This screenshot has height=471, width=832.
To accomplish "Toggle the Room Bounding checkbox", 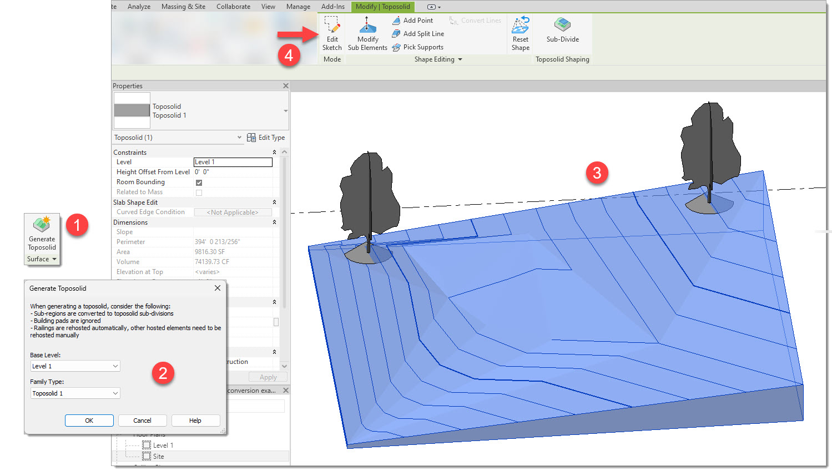I will click(199, 182).
